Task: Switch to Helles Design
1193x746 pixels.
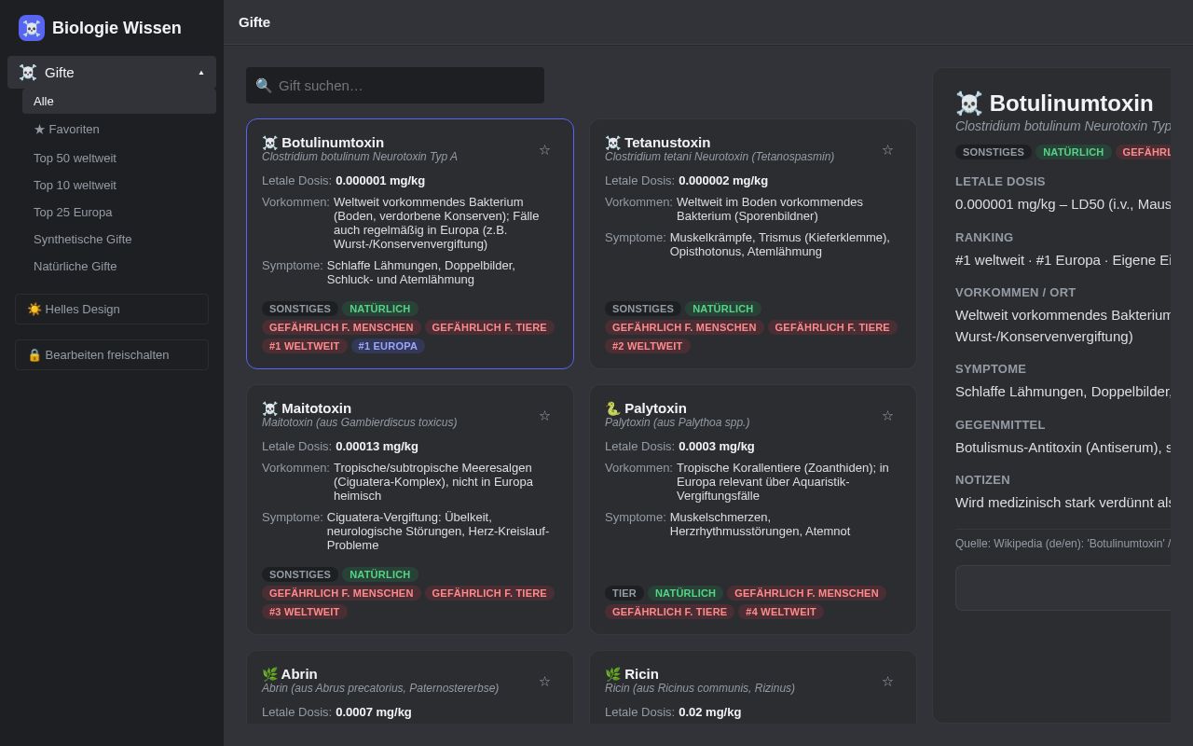Action: [x=112, y=309]
